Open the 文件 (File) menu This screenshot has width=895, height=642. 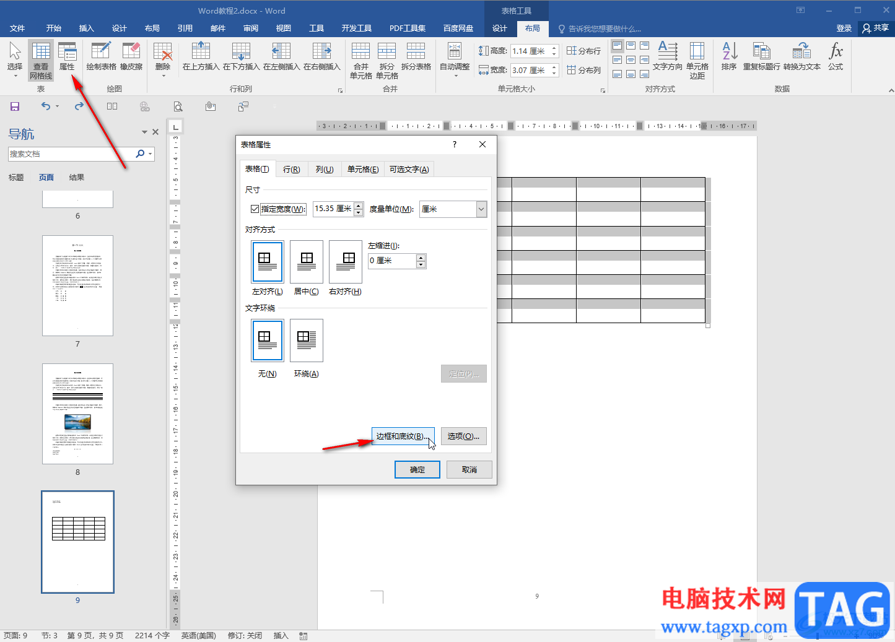(x=17, y=28)
